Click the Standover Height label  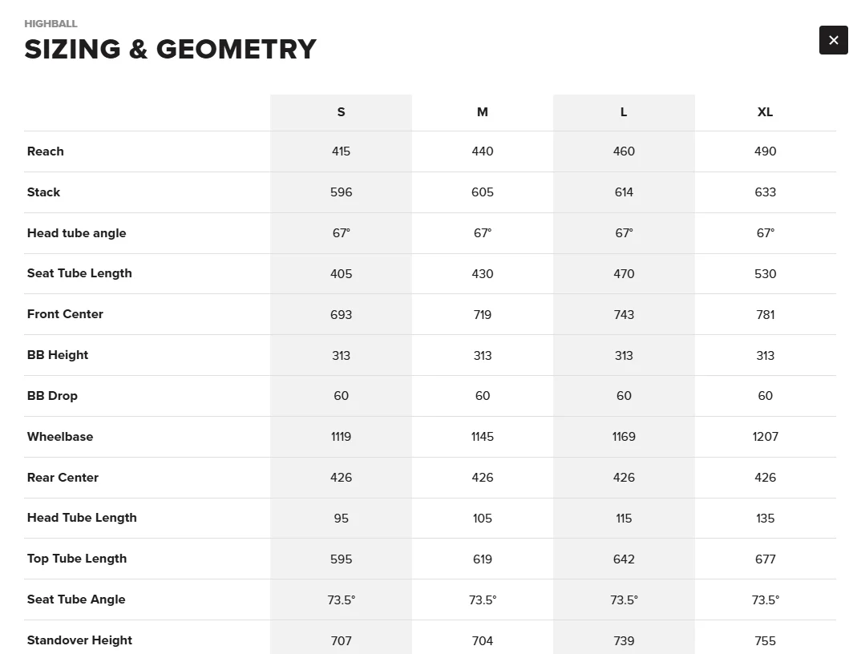click(80, 640)
